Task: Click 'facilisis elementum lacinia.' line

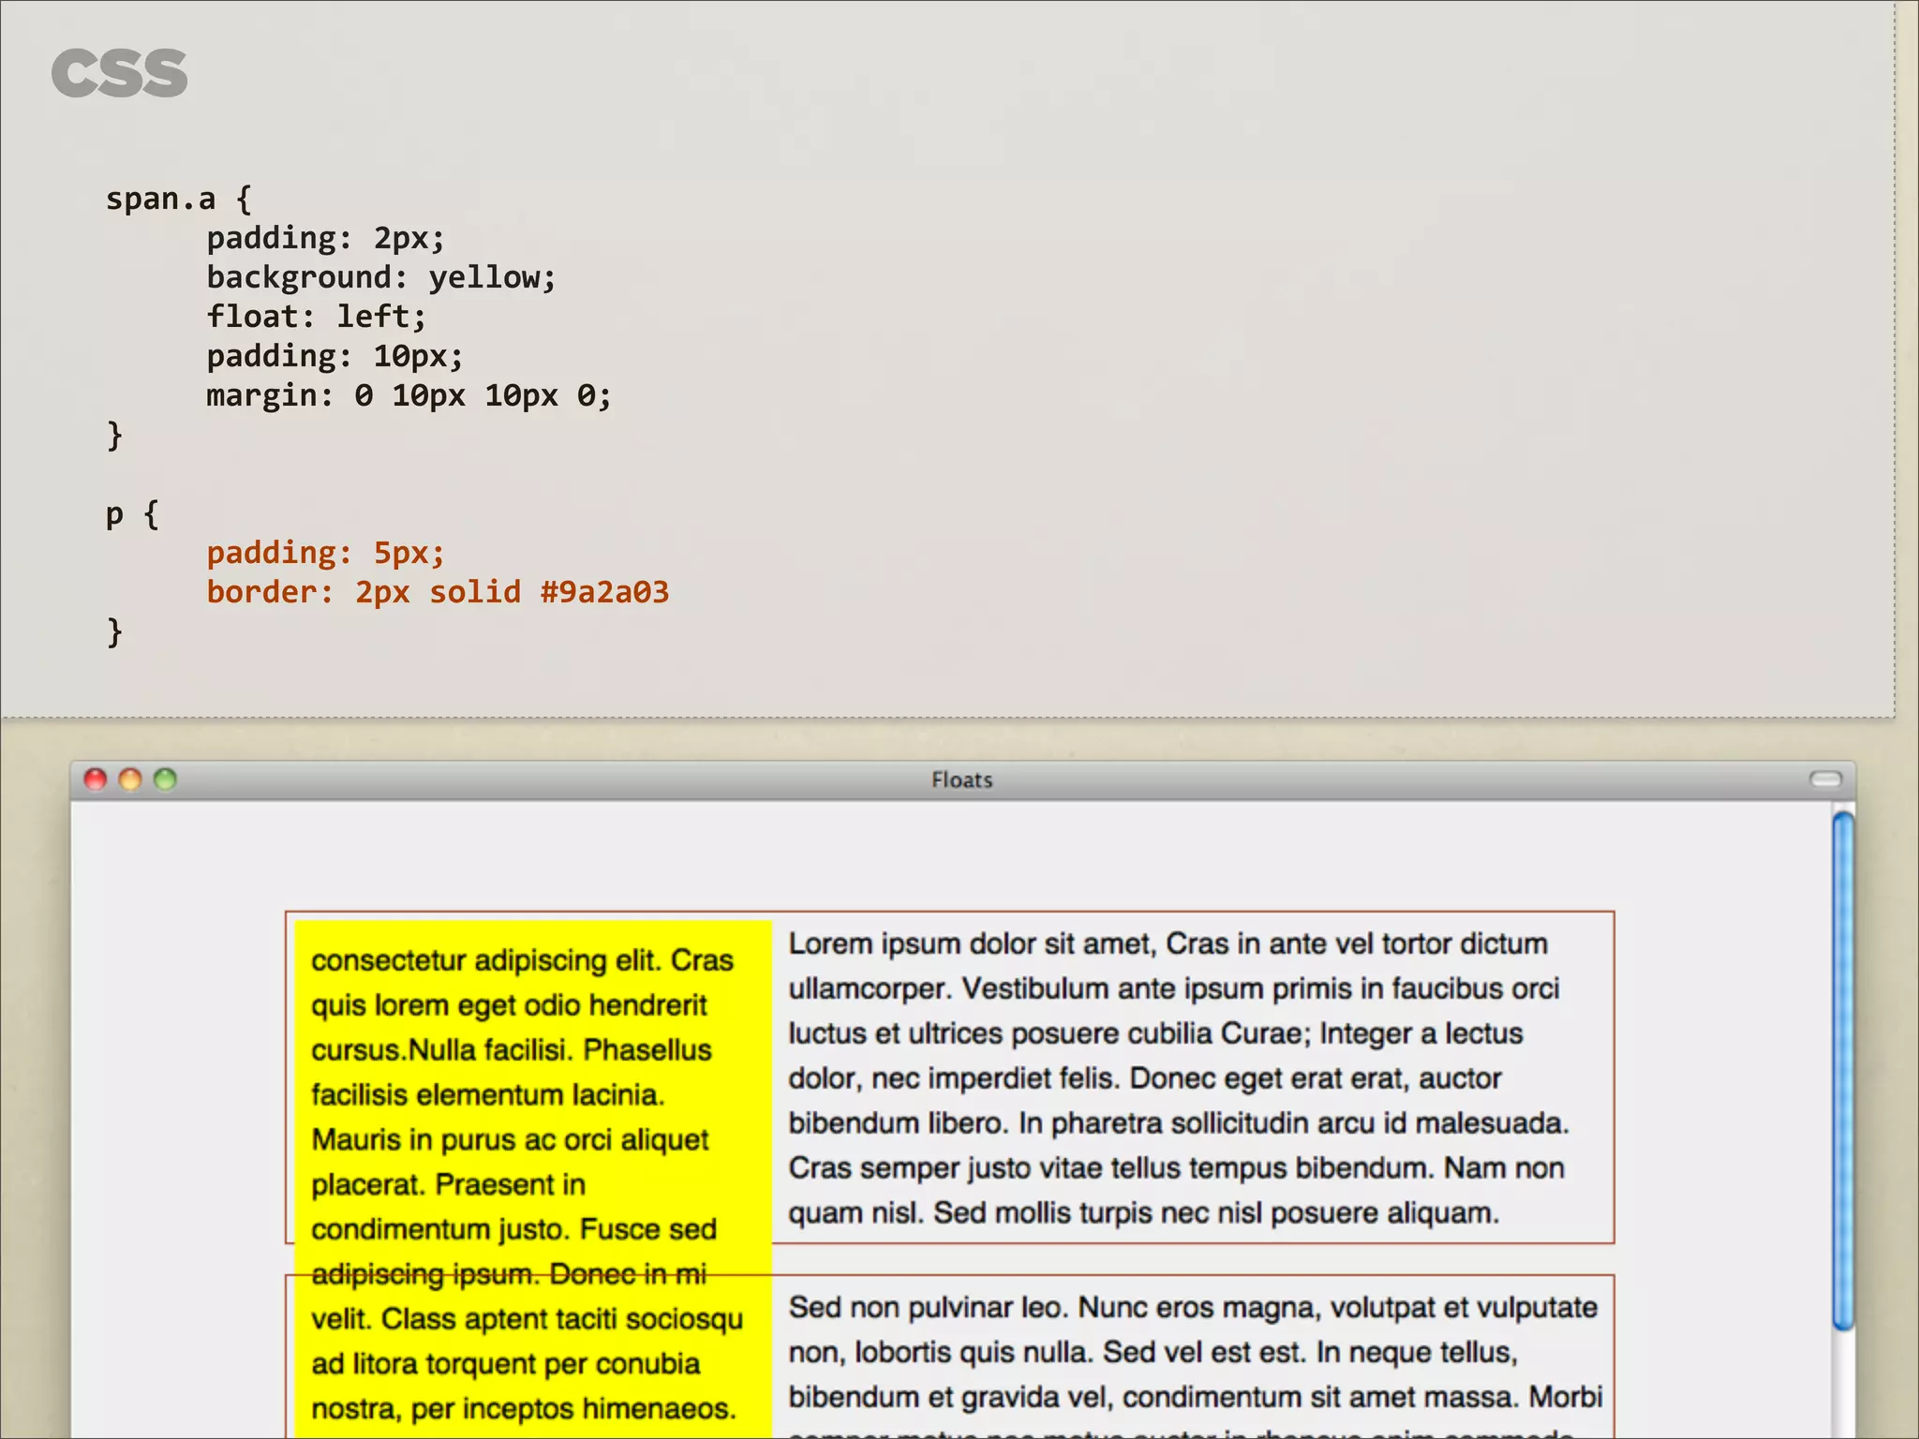Action: point(488,1095)
